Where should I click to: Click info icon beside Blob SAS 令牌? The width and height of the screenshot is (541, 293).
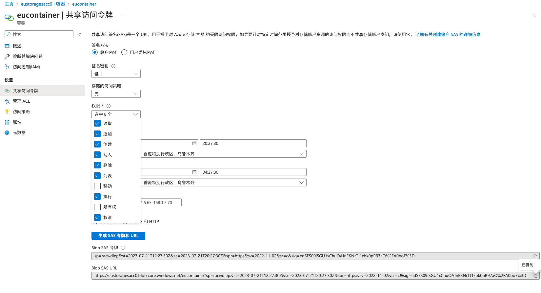(123, 248)
